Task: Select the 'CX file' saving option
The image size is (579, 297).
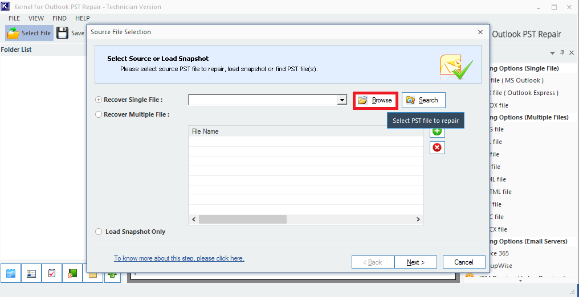Action: (x=499, y=229)
